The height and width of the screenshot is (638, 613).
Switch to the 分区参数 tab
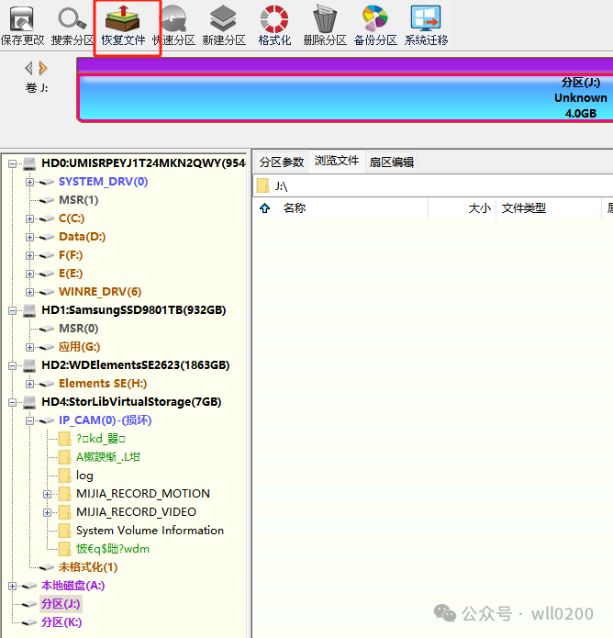coord(281,162)
